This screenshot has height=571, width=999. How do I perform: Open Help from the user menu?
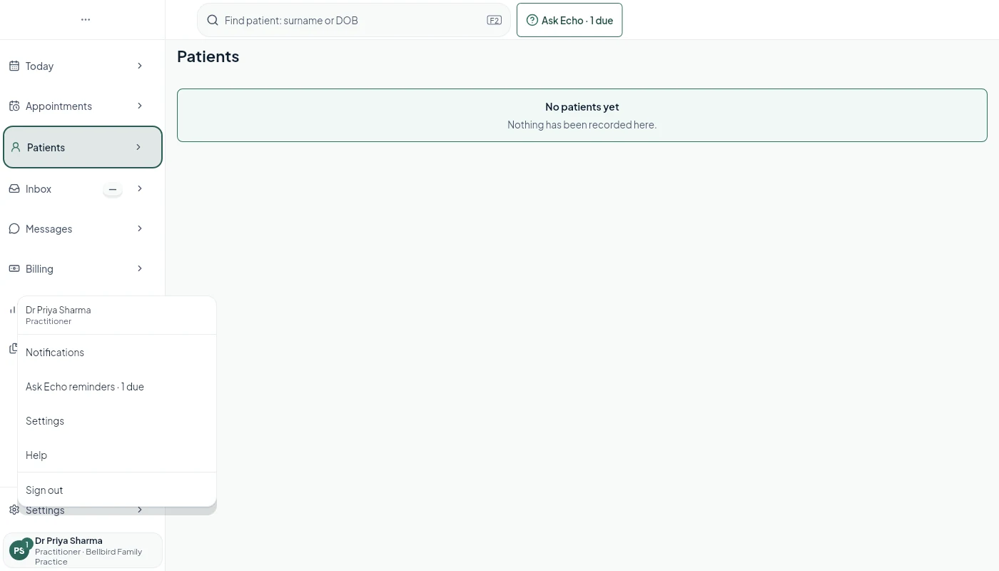pos(117,455)
